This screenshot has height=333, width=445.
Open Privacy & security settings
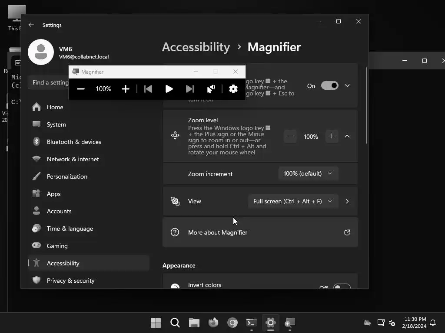pyautogui.click(x=89, y=281)
